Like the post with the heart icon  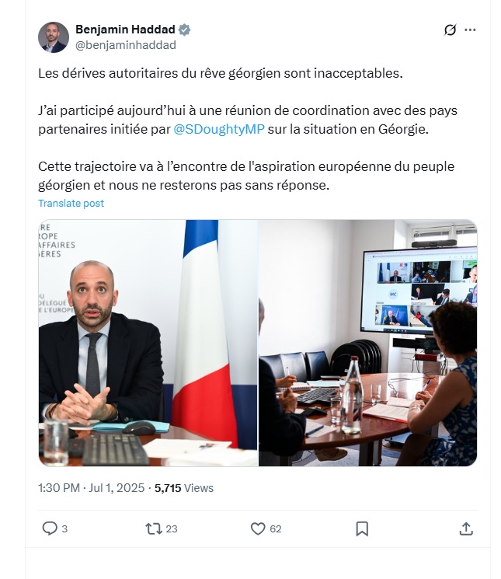click(x=258, y=528)
